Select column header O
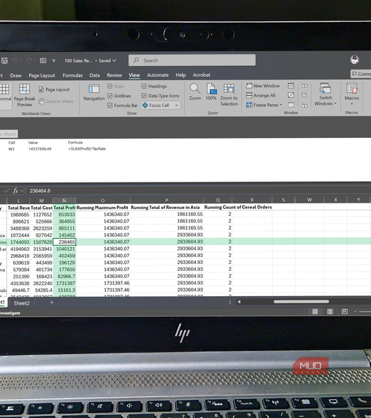Image resolution: width=371 pixels, height=418 pixels. [103, 201]
